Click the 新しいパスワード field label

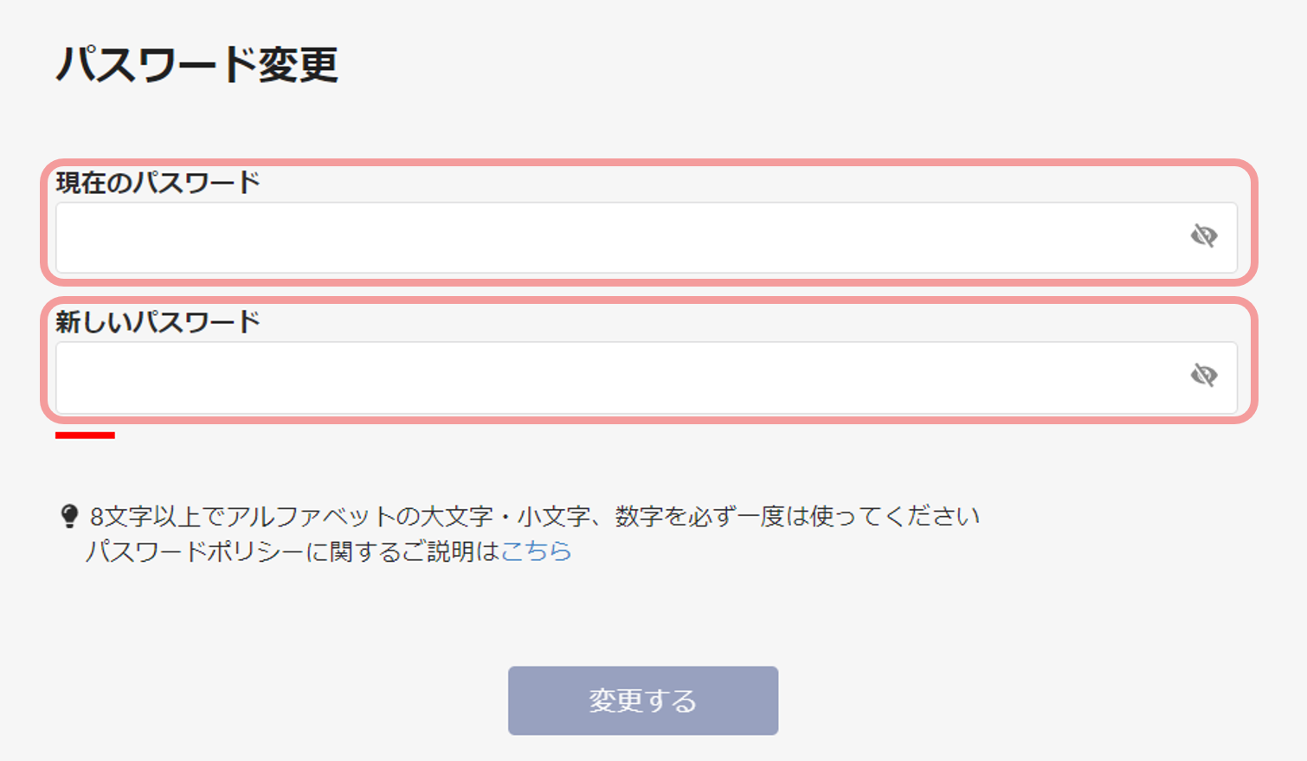158,322
